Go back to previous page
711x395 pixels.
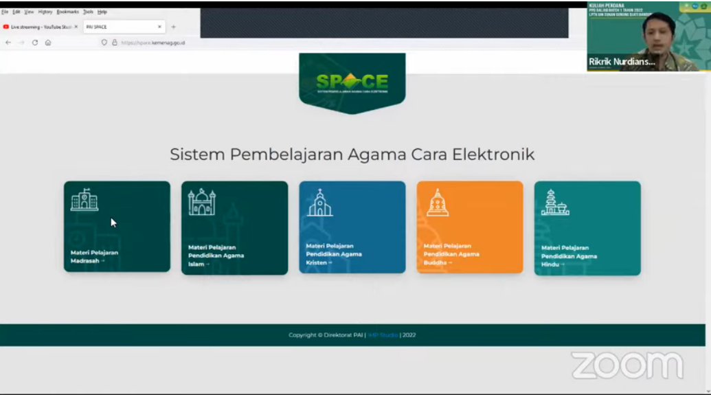(8, 43)
